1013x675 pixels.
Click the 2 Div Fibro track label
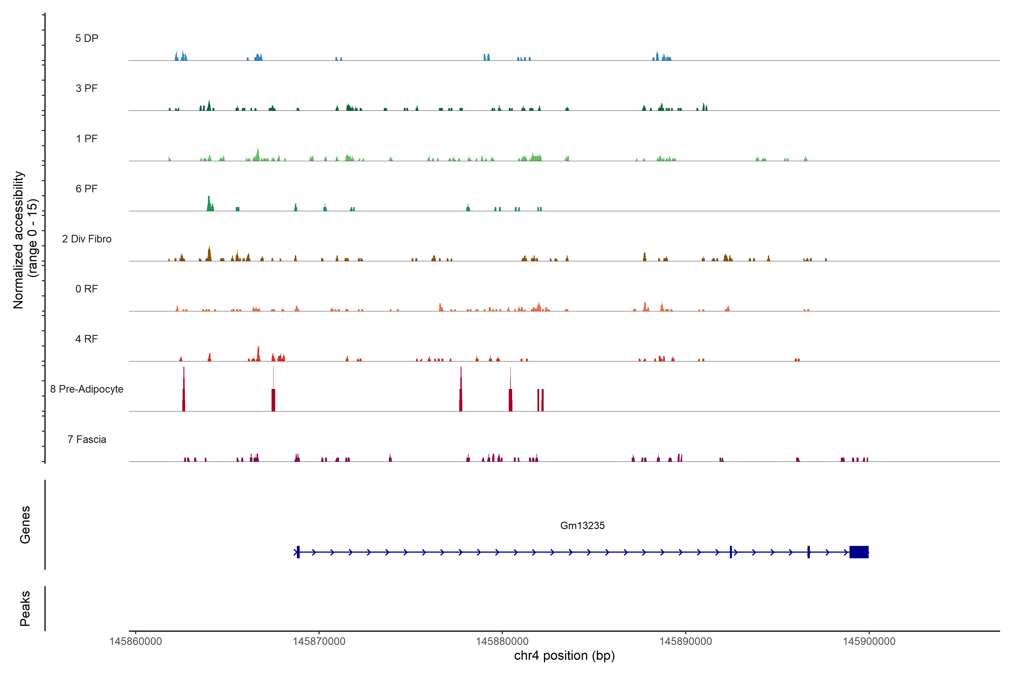(x=87, y=239)
